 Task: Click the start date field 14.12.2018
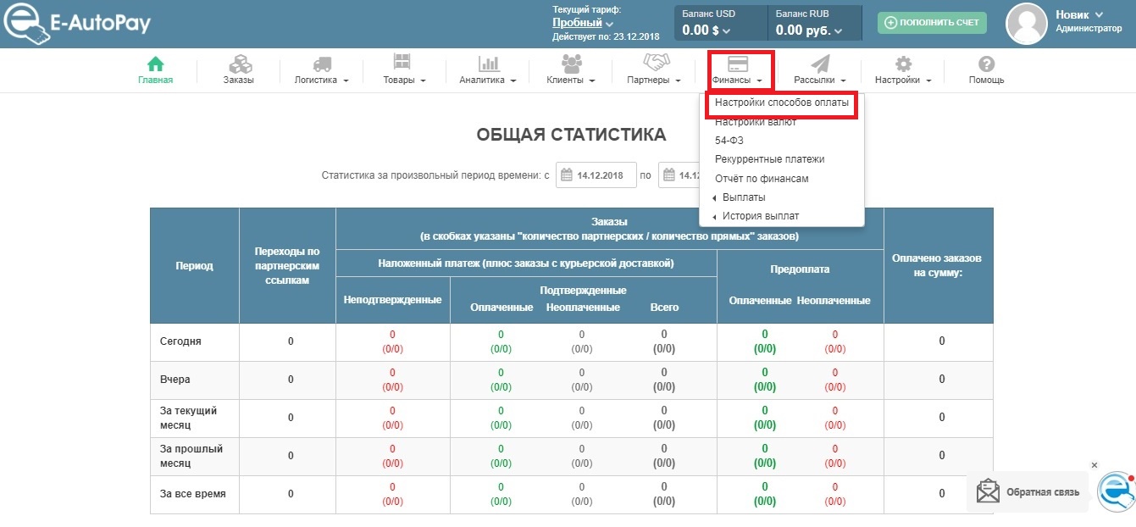pos(596,175)
